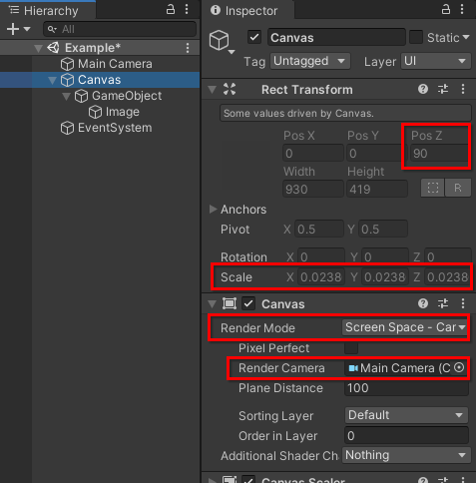Collapse the GameObject foldout
Screen dimensions: 476x483
[x=66, y=96]
